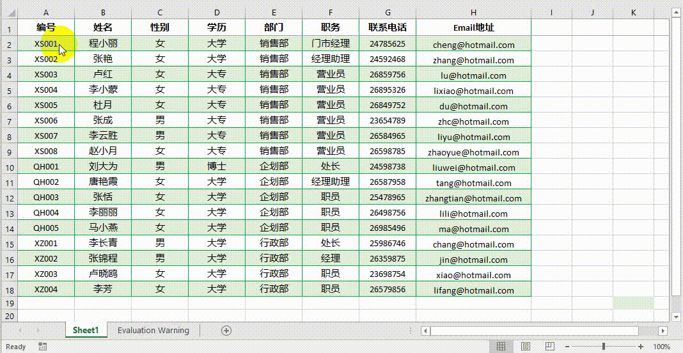Select cell containing 唐艳霞
This screenshot has width=683, height=353.
(x=103, y=182)
